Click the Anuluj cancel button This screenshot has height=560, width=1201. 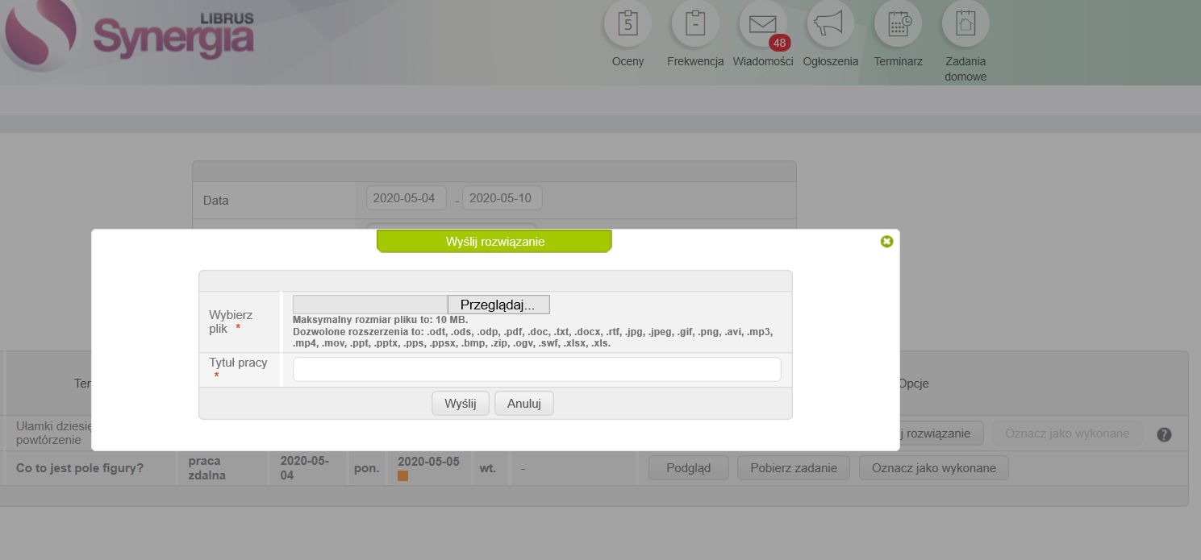[x=524, y=404]
